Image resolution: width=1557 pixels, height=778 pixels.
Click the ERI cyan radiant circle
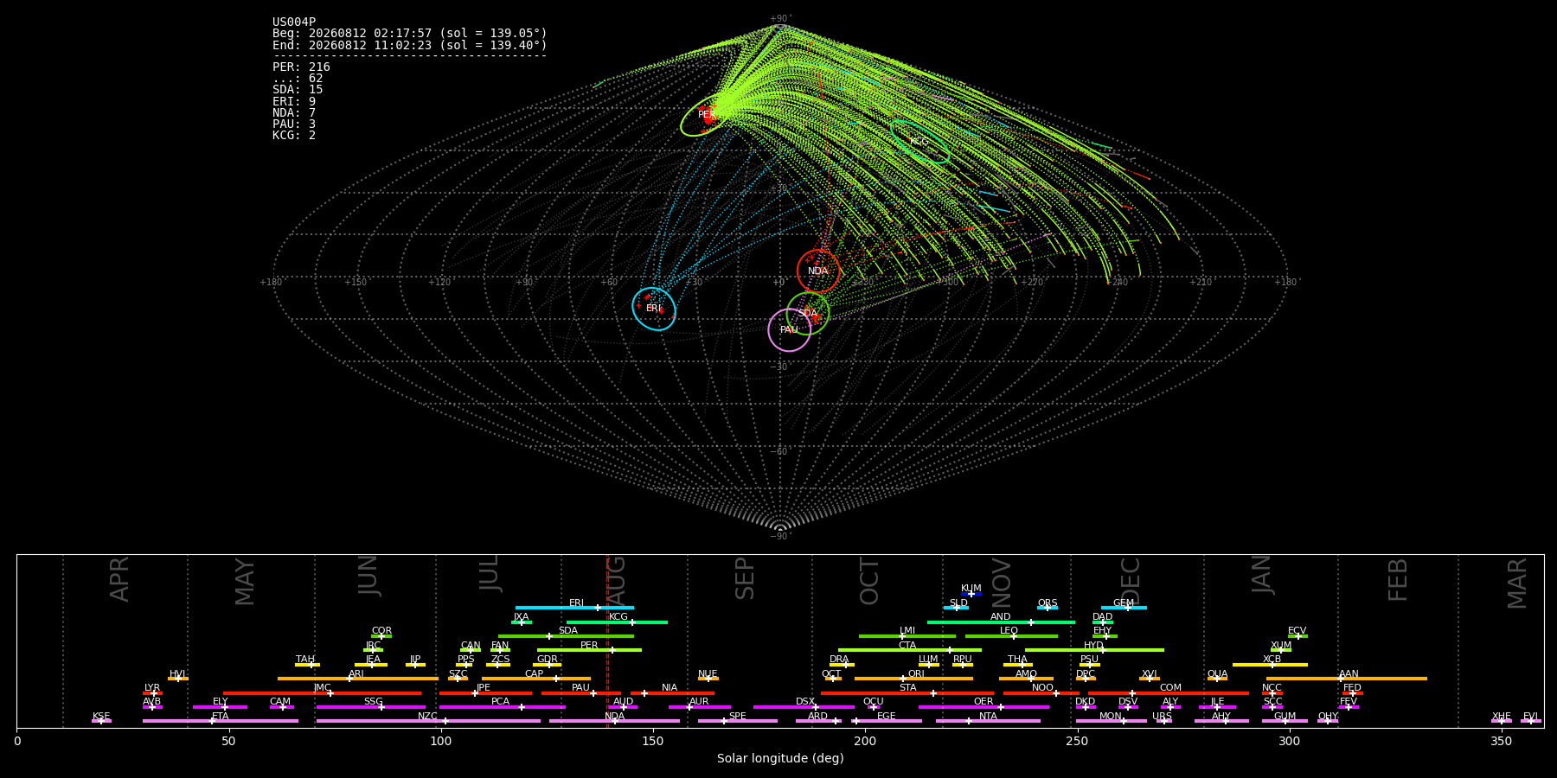pyautogui.click(x=654, y=309)
